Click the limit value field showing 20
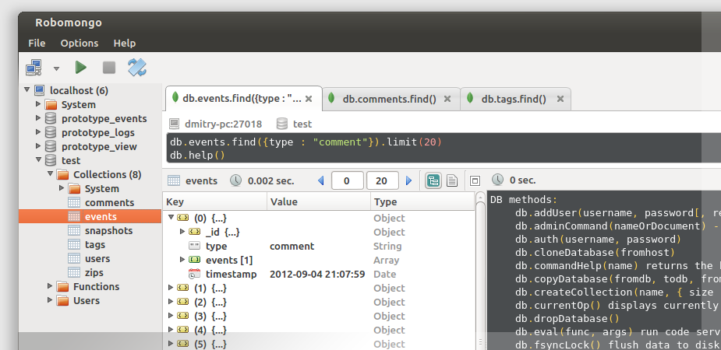721x350 pixels. click(x=382, y=180)
